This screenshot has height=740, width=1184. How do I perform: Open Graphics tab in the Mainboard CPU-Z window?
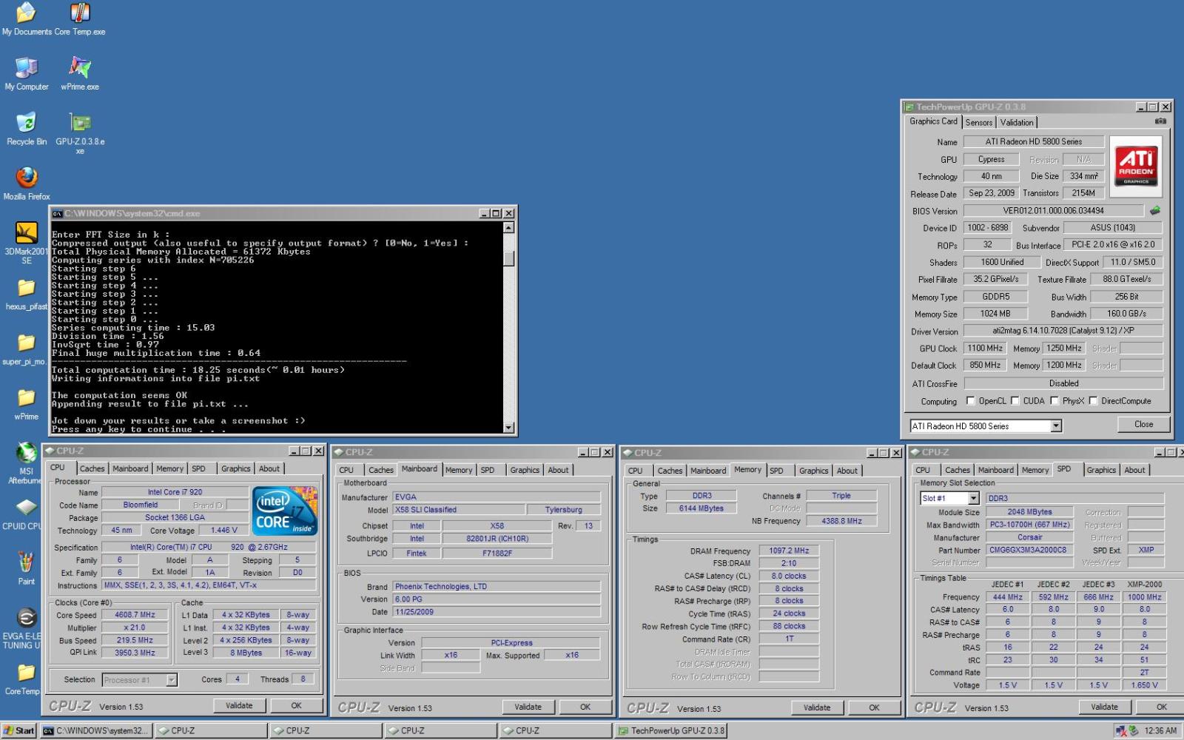coord(525,471)
